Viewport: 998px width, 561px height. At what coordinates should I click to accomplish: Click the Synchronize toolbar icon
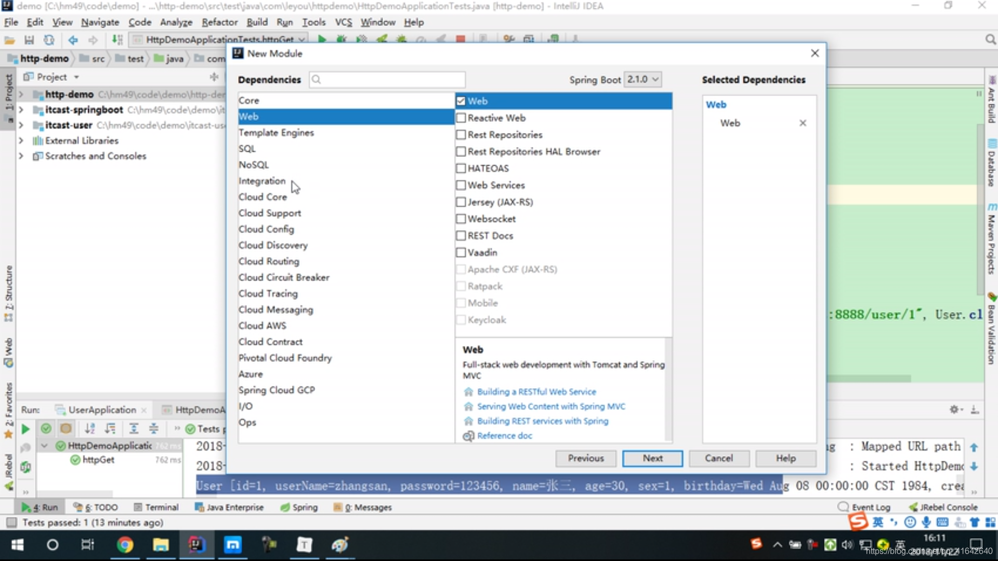49,40
